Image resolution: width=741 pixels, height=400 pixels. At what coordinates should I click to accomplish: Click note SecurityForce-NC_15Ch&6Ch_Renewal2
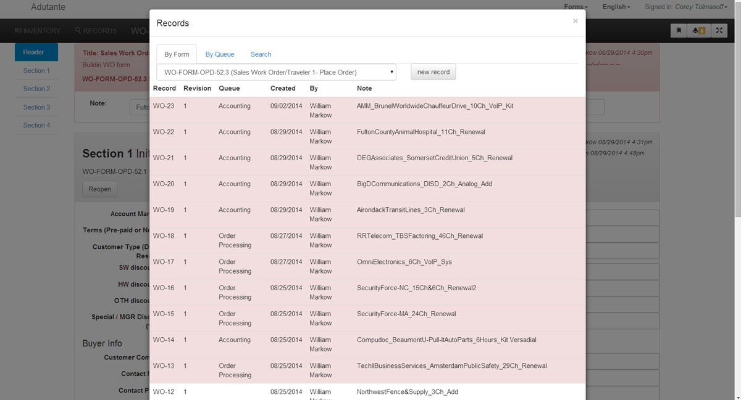(x=417, y=287)
